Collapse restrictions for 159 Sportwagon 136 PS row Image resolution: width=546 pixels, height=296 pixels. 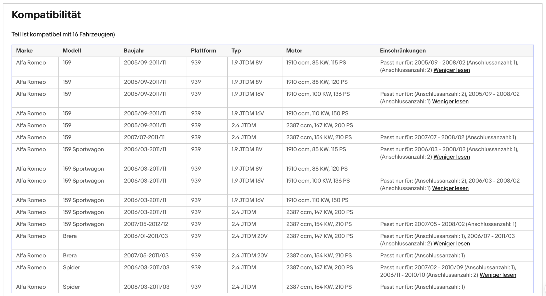pyautogui.click(x=450, y=188)
